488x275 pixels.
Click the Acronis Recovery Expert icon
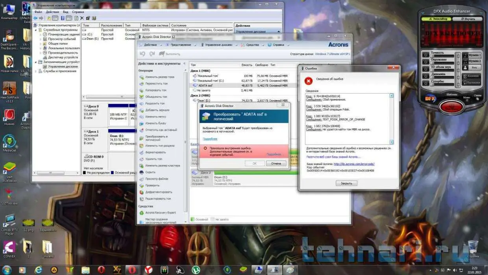142,213
